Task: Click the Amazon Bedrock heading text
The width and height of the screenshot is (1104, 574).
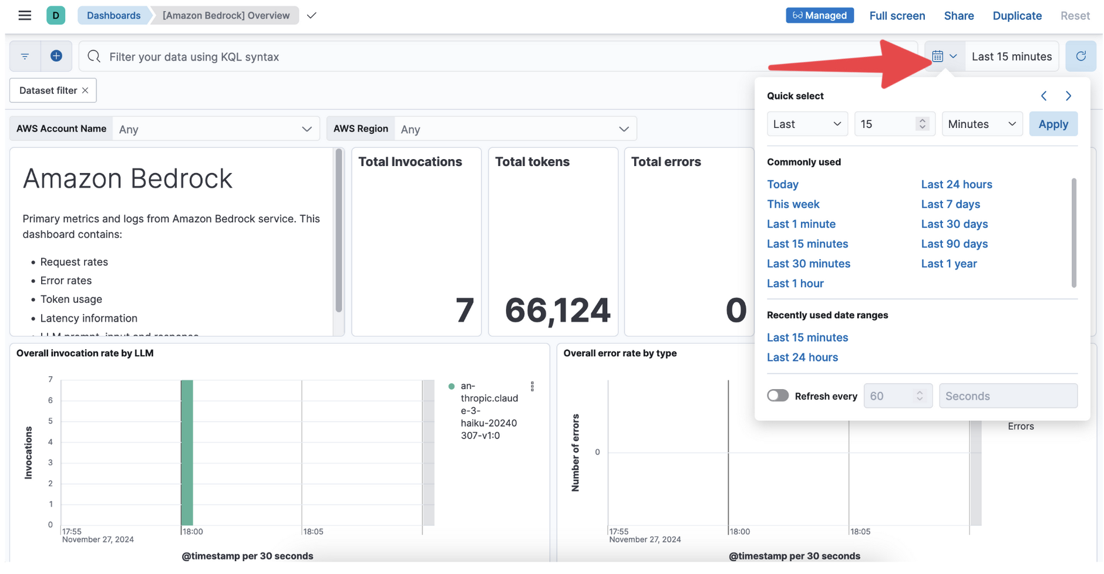Action: [127, 178]
